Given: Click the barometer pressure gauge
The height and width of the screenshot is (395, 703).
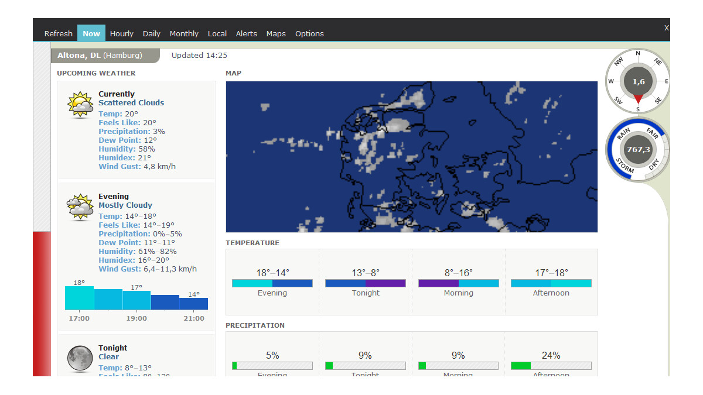Looking at the screenshot, I should (637, 149).
